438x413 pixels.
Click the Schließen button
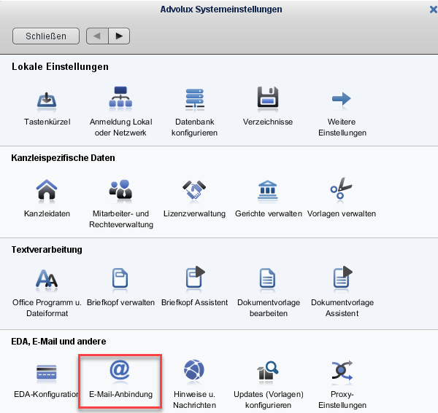coord(46,36)
